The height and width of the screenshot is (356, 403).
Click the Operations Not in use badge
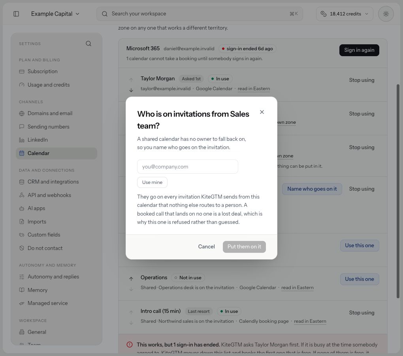point(188,278)
